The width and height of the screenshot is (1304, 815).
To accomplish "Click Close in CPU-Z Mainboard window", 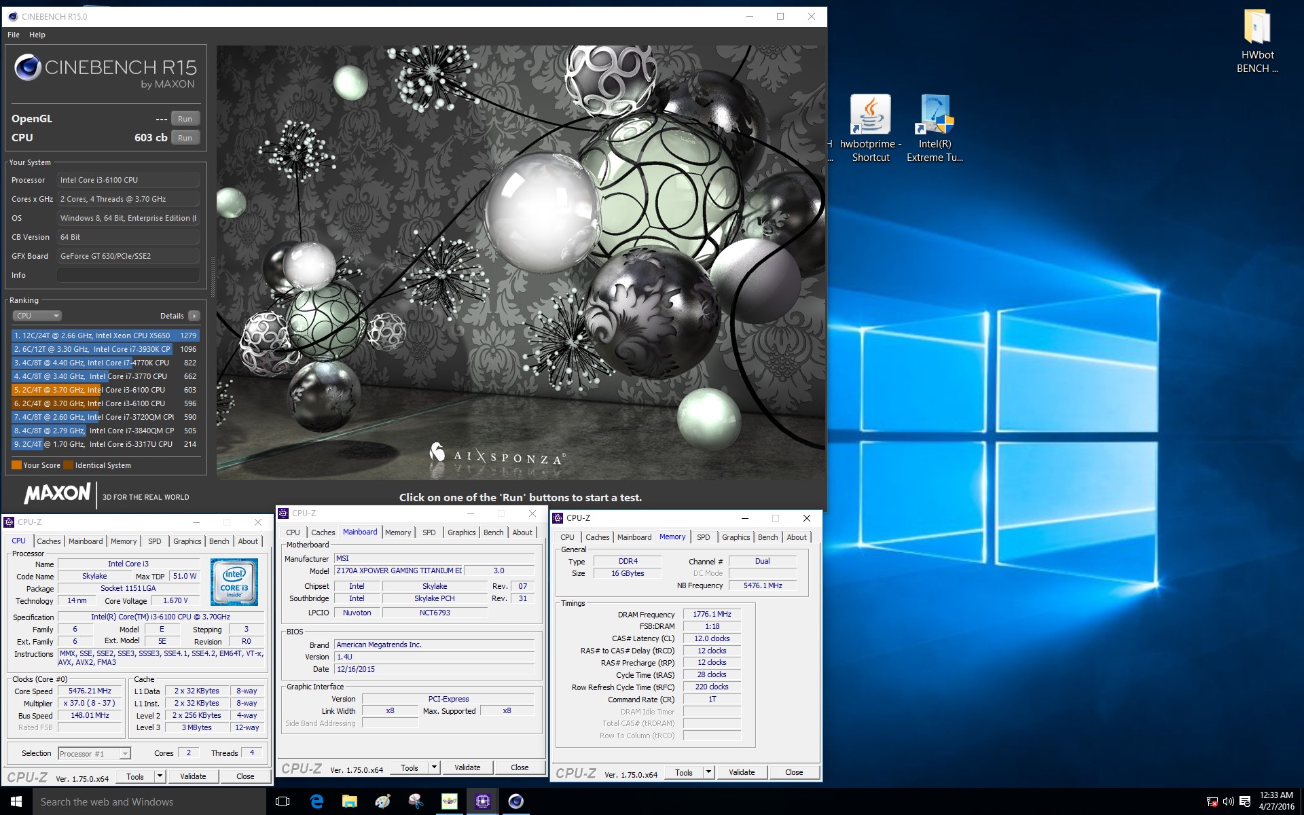I will 520,768.
